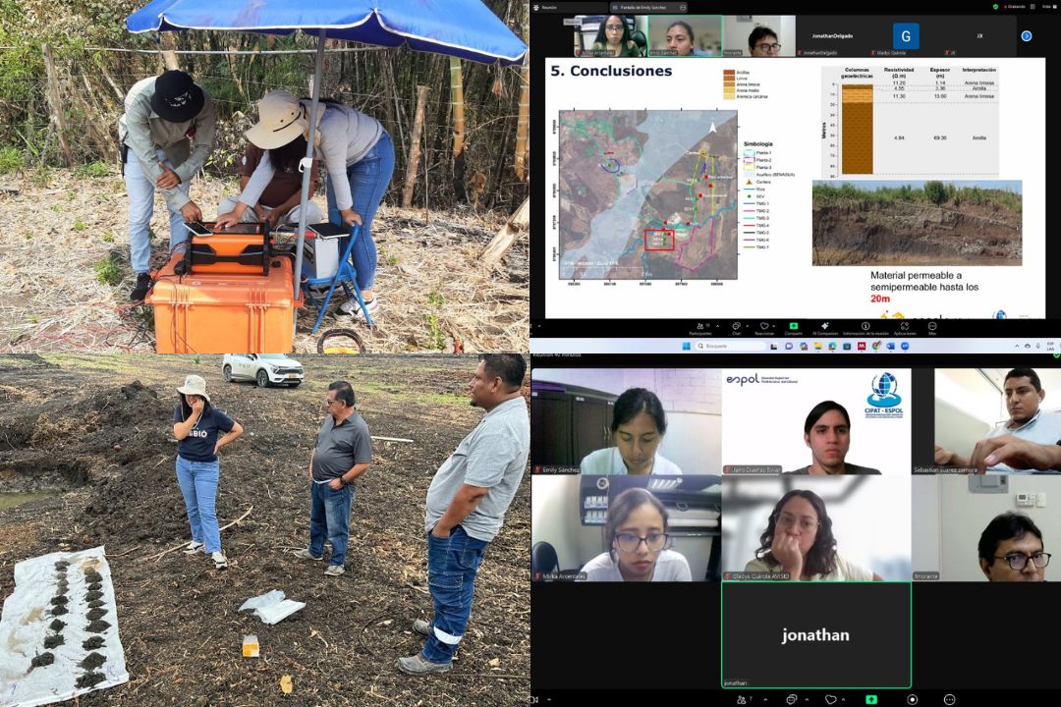Open chat icon in bottom Zoom toolbar
Image resolution: width=1061 pixels, height=707 pixels.
[x=791, y=699]
